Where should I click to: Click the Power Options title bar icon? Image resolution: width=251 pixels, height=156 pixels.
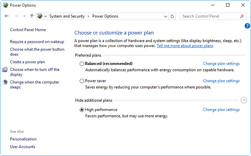pos(5,5)
